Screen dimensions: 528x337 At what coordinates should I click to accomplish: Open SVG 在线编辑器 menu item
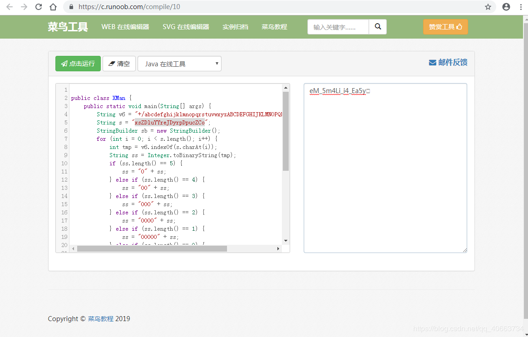[186, 27]
